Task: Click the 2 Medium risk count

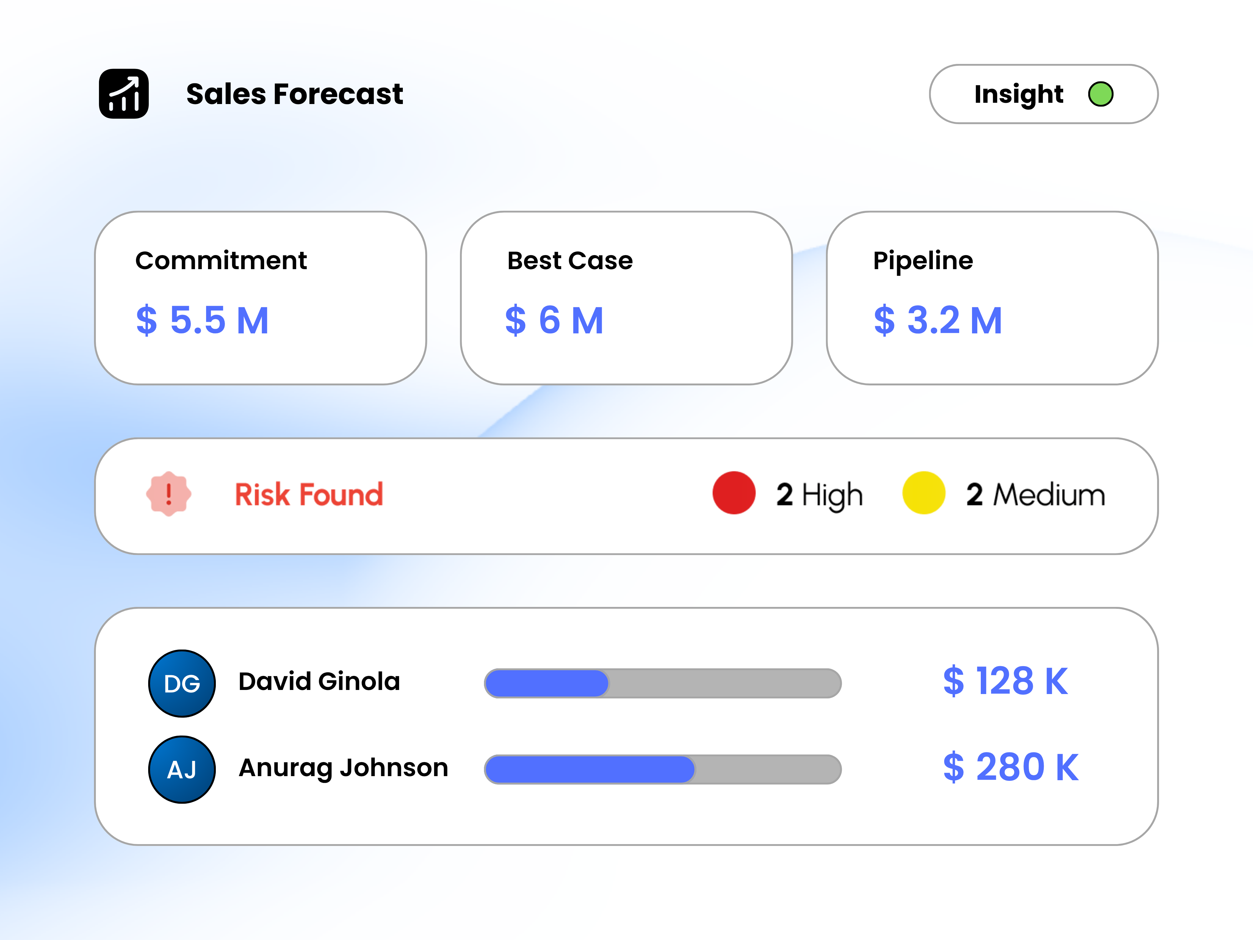Action: pos(1036,495)
